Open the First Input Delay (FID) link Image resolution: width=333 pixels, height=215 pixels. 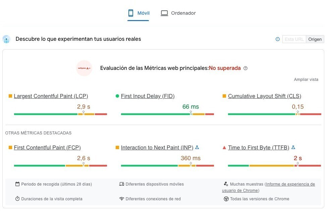coord(148,96)
